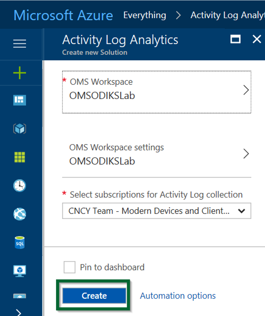Screen dimensions: 265x316
Task: Open All resources green grid icon
Action: point(20,157)
